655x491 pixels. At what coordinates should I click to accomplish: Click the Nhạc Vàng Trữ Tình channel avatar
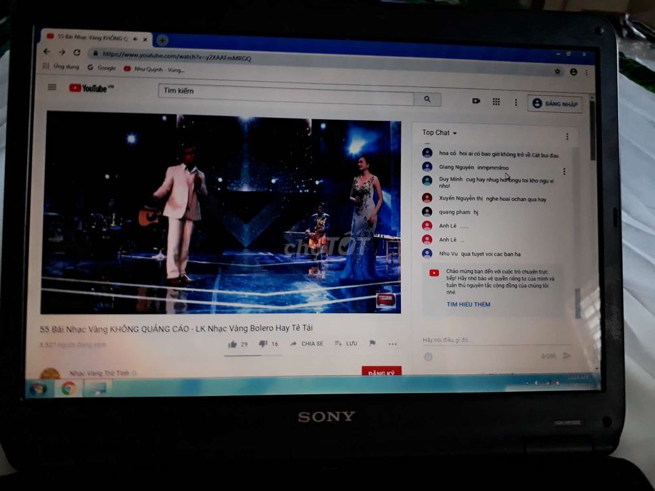point(50,373)
